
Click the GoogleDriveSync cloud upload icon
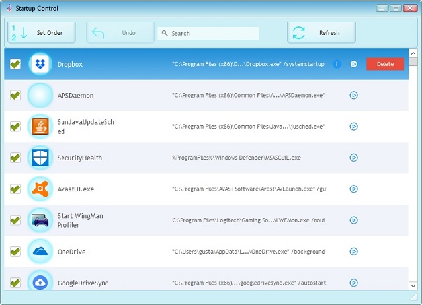40,282
